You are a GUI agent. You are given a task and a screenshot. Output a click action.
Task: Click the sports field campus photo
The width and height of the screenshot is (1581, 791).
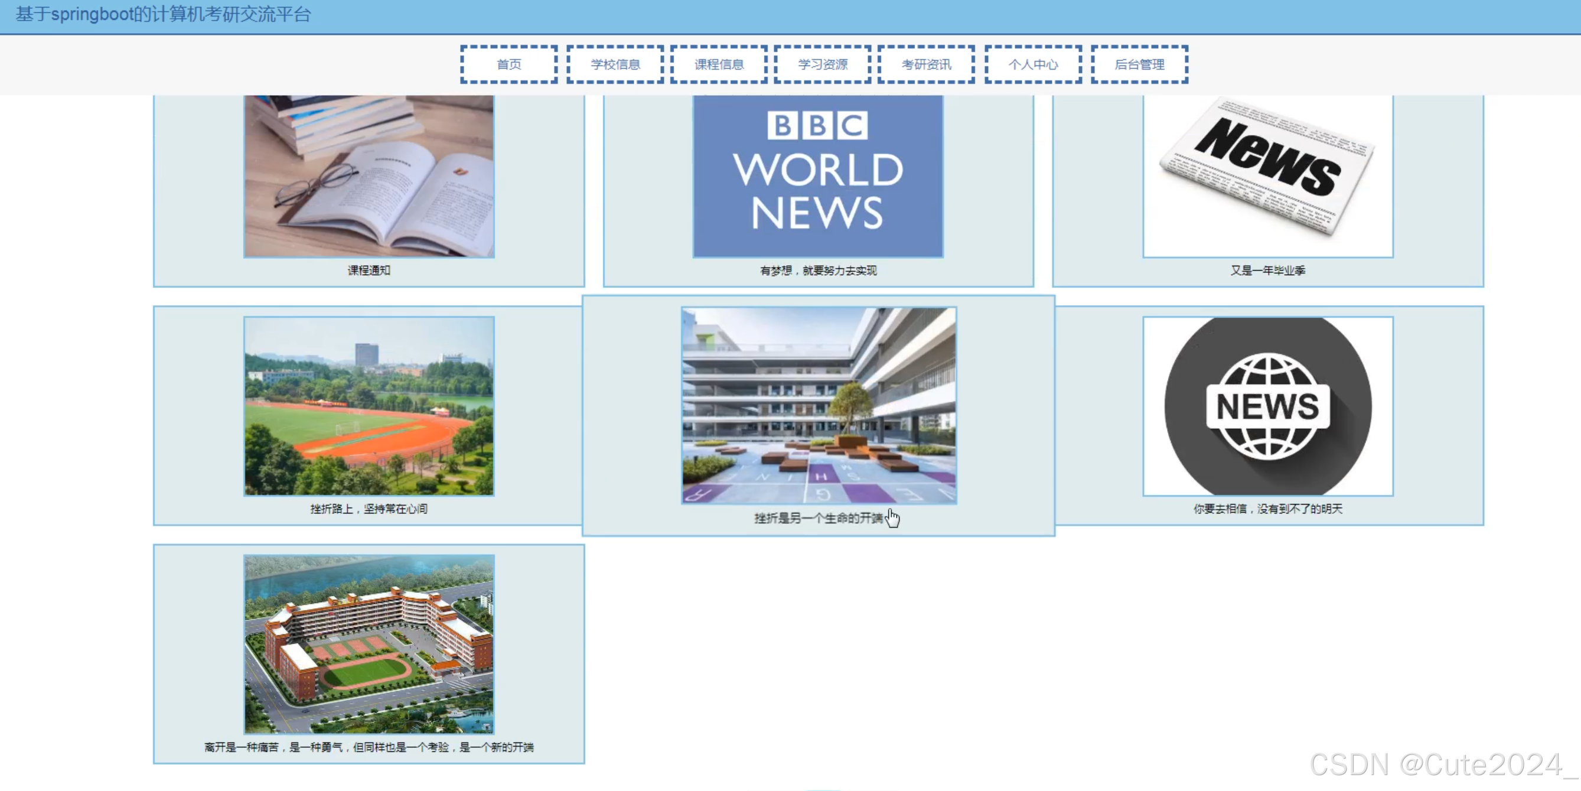(x=369, y=406)
